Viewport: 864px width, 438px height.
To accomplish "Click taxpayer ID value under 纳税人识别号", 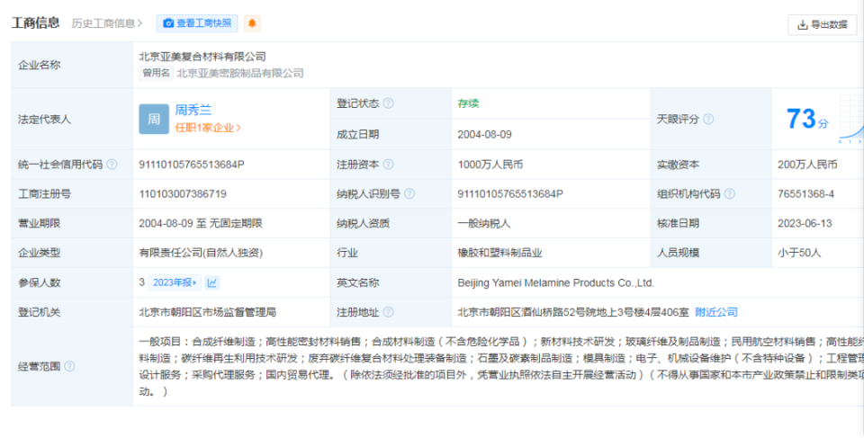I will [x=510, y=194].
